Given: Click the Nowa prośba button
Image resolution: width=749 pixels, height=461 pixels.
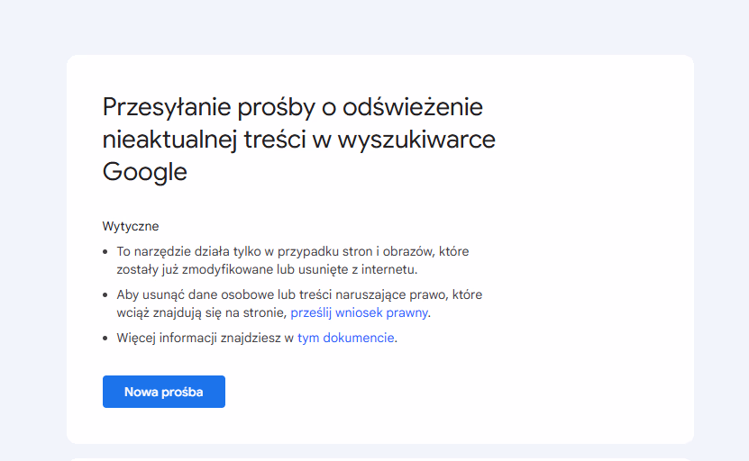Looking at the screenshot, I should pos(164,392).
